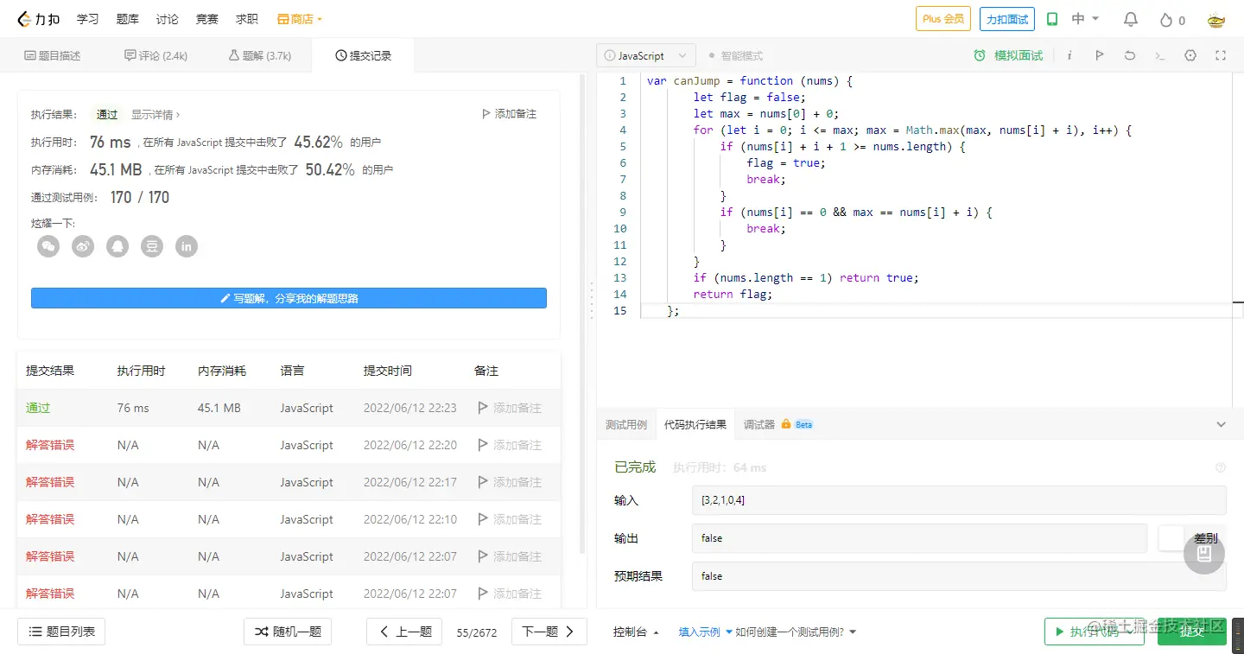The width and height of the screenshot is (1244, 654).
Task: Open the JavaScript language dropdown
Action: point(645,55)
